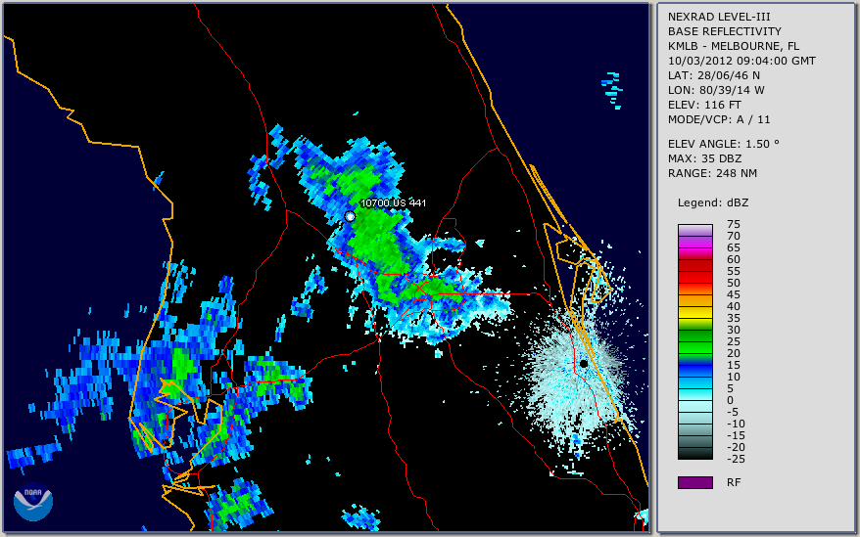This screenshot has height=537, width=860.
Task: Click the 'RF' legend label
Action: 734,483
